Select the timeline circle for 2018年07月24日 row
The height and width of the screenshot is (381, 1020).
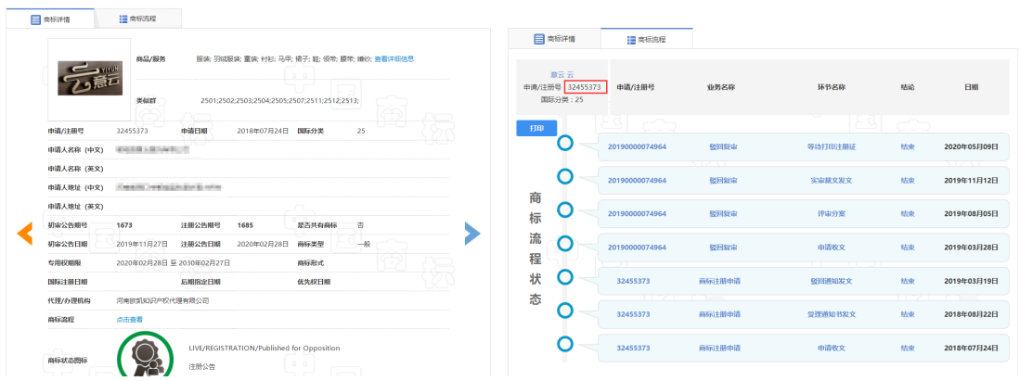coord(564,345)
